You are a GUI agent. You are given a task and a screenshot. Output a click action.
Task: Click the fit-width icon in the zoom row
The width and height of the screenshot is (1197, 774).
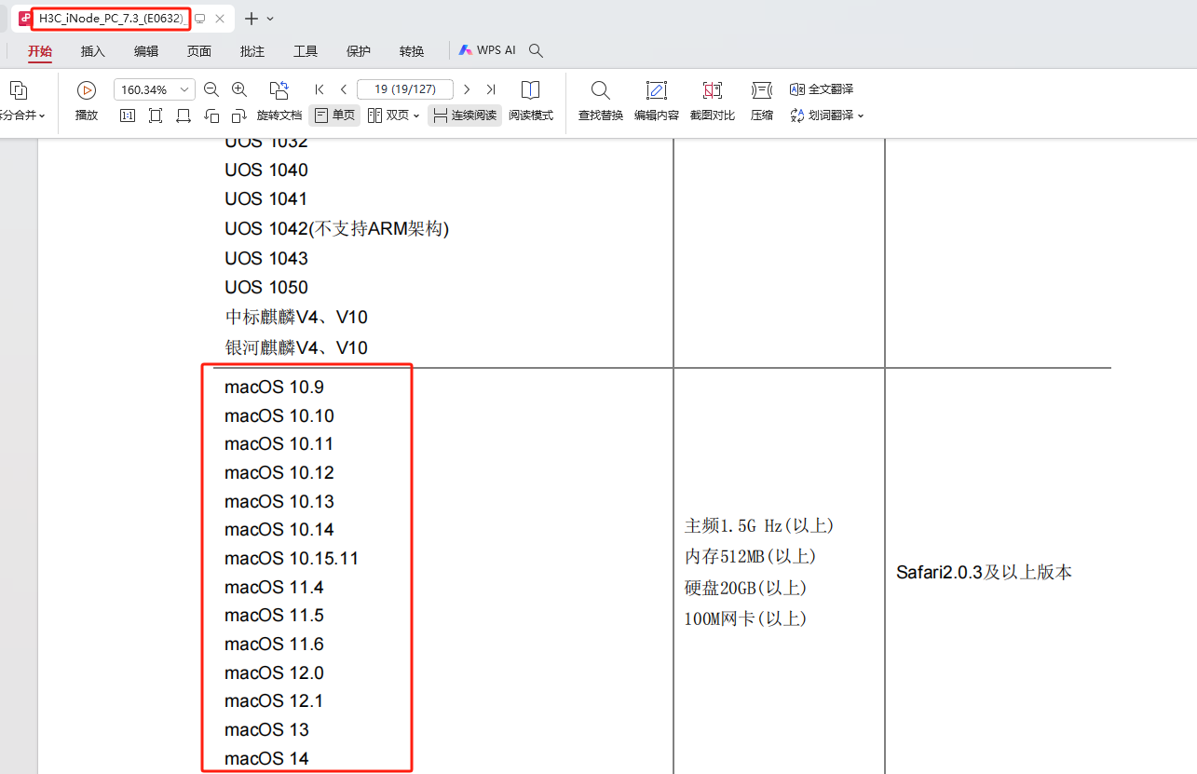point(184,115)
